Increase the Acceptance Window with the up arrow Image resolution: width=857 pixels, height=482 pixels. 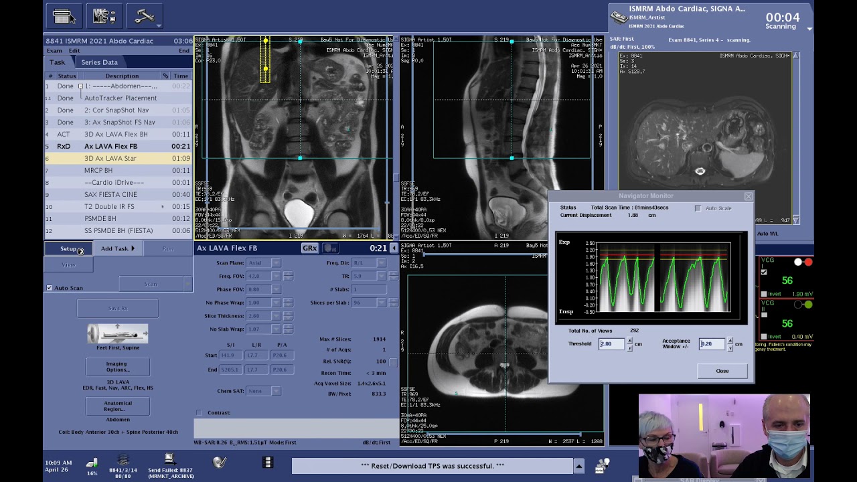pyautogui.click(x=730, y=341)
